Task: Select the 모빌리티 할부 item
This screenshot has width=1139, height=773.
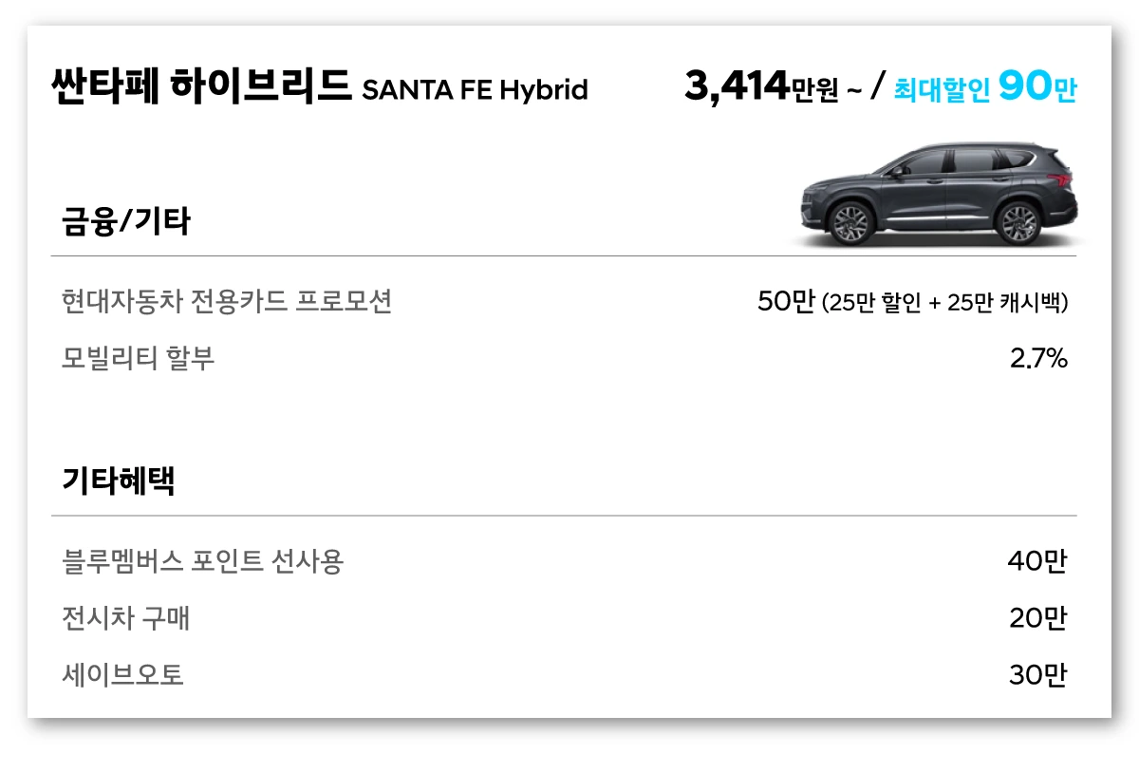Action: coord(138,358)
